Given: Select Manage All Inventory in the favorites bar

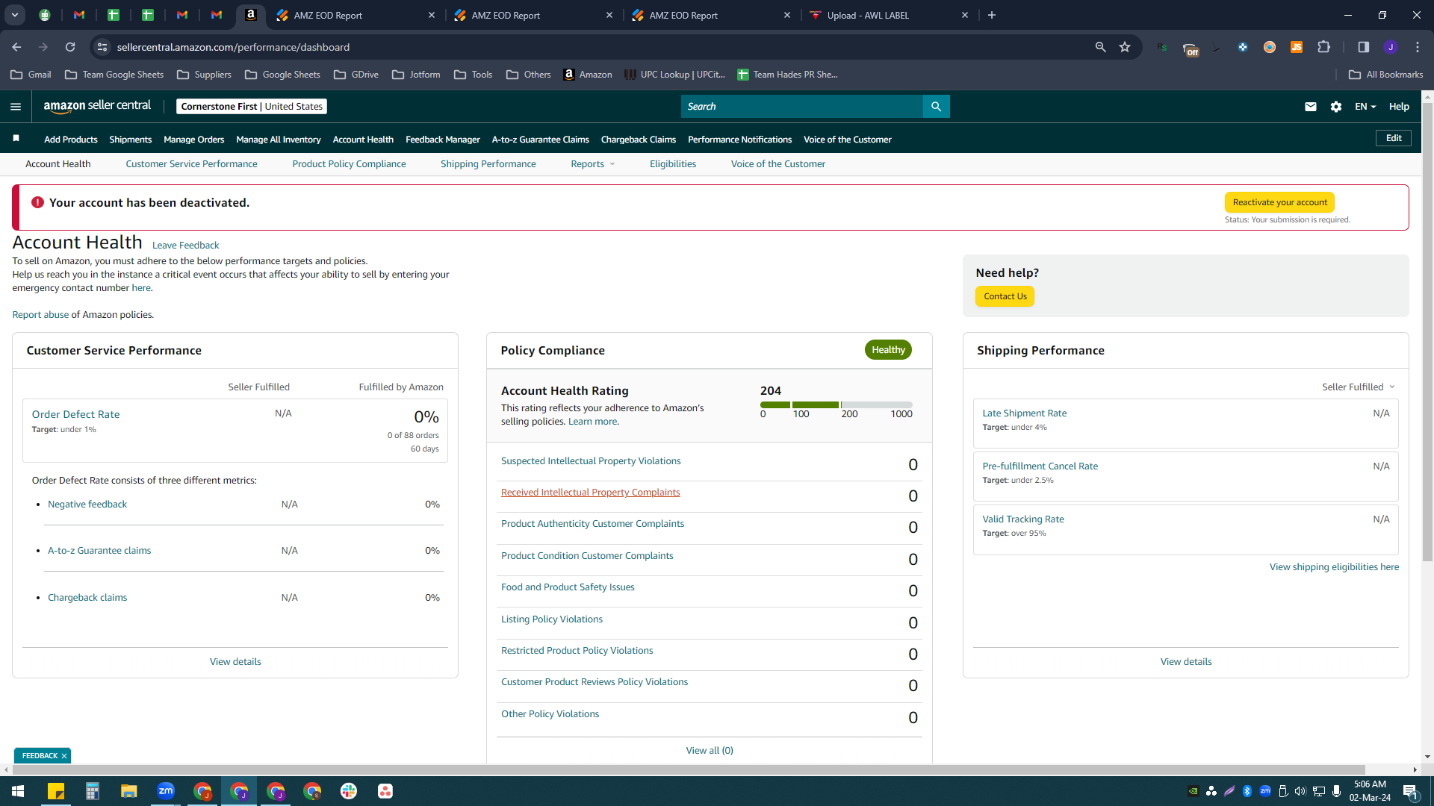Looking at the screenshot, I should click(278, 140).
